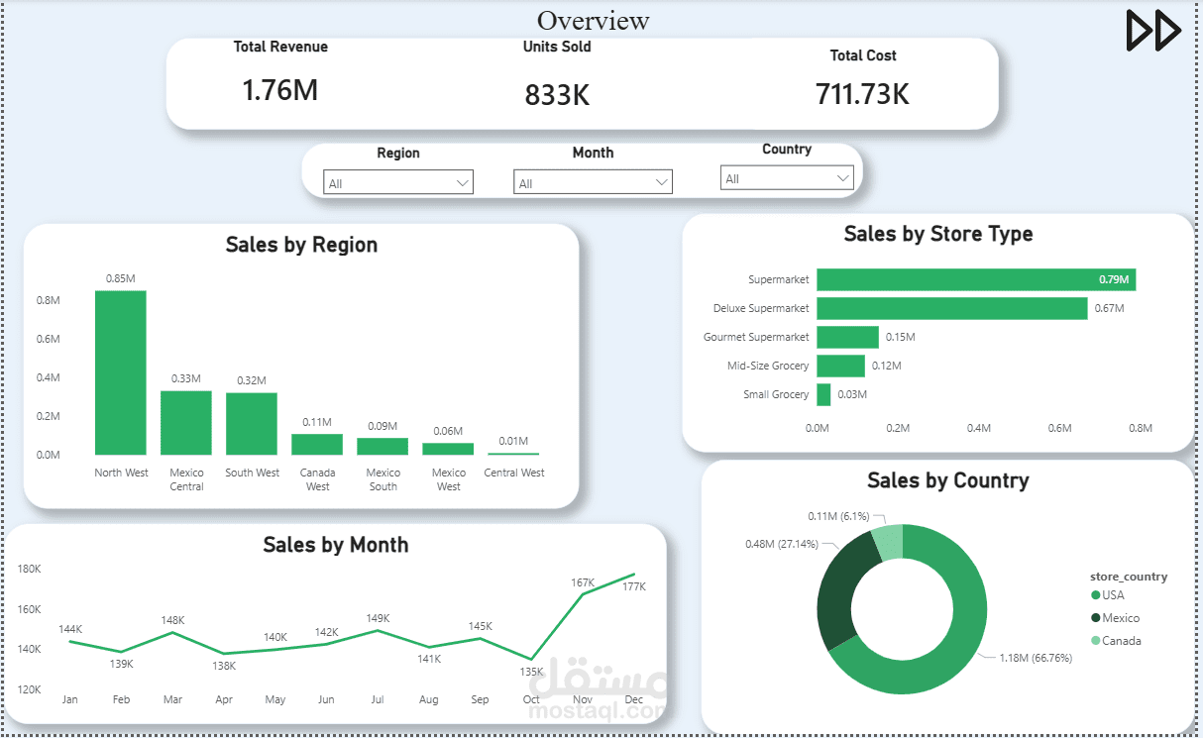Open the Country filter dropdown
The width and height of the screenshot is (1203, 738).
787,178
